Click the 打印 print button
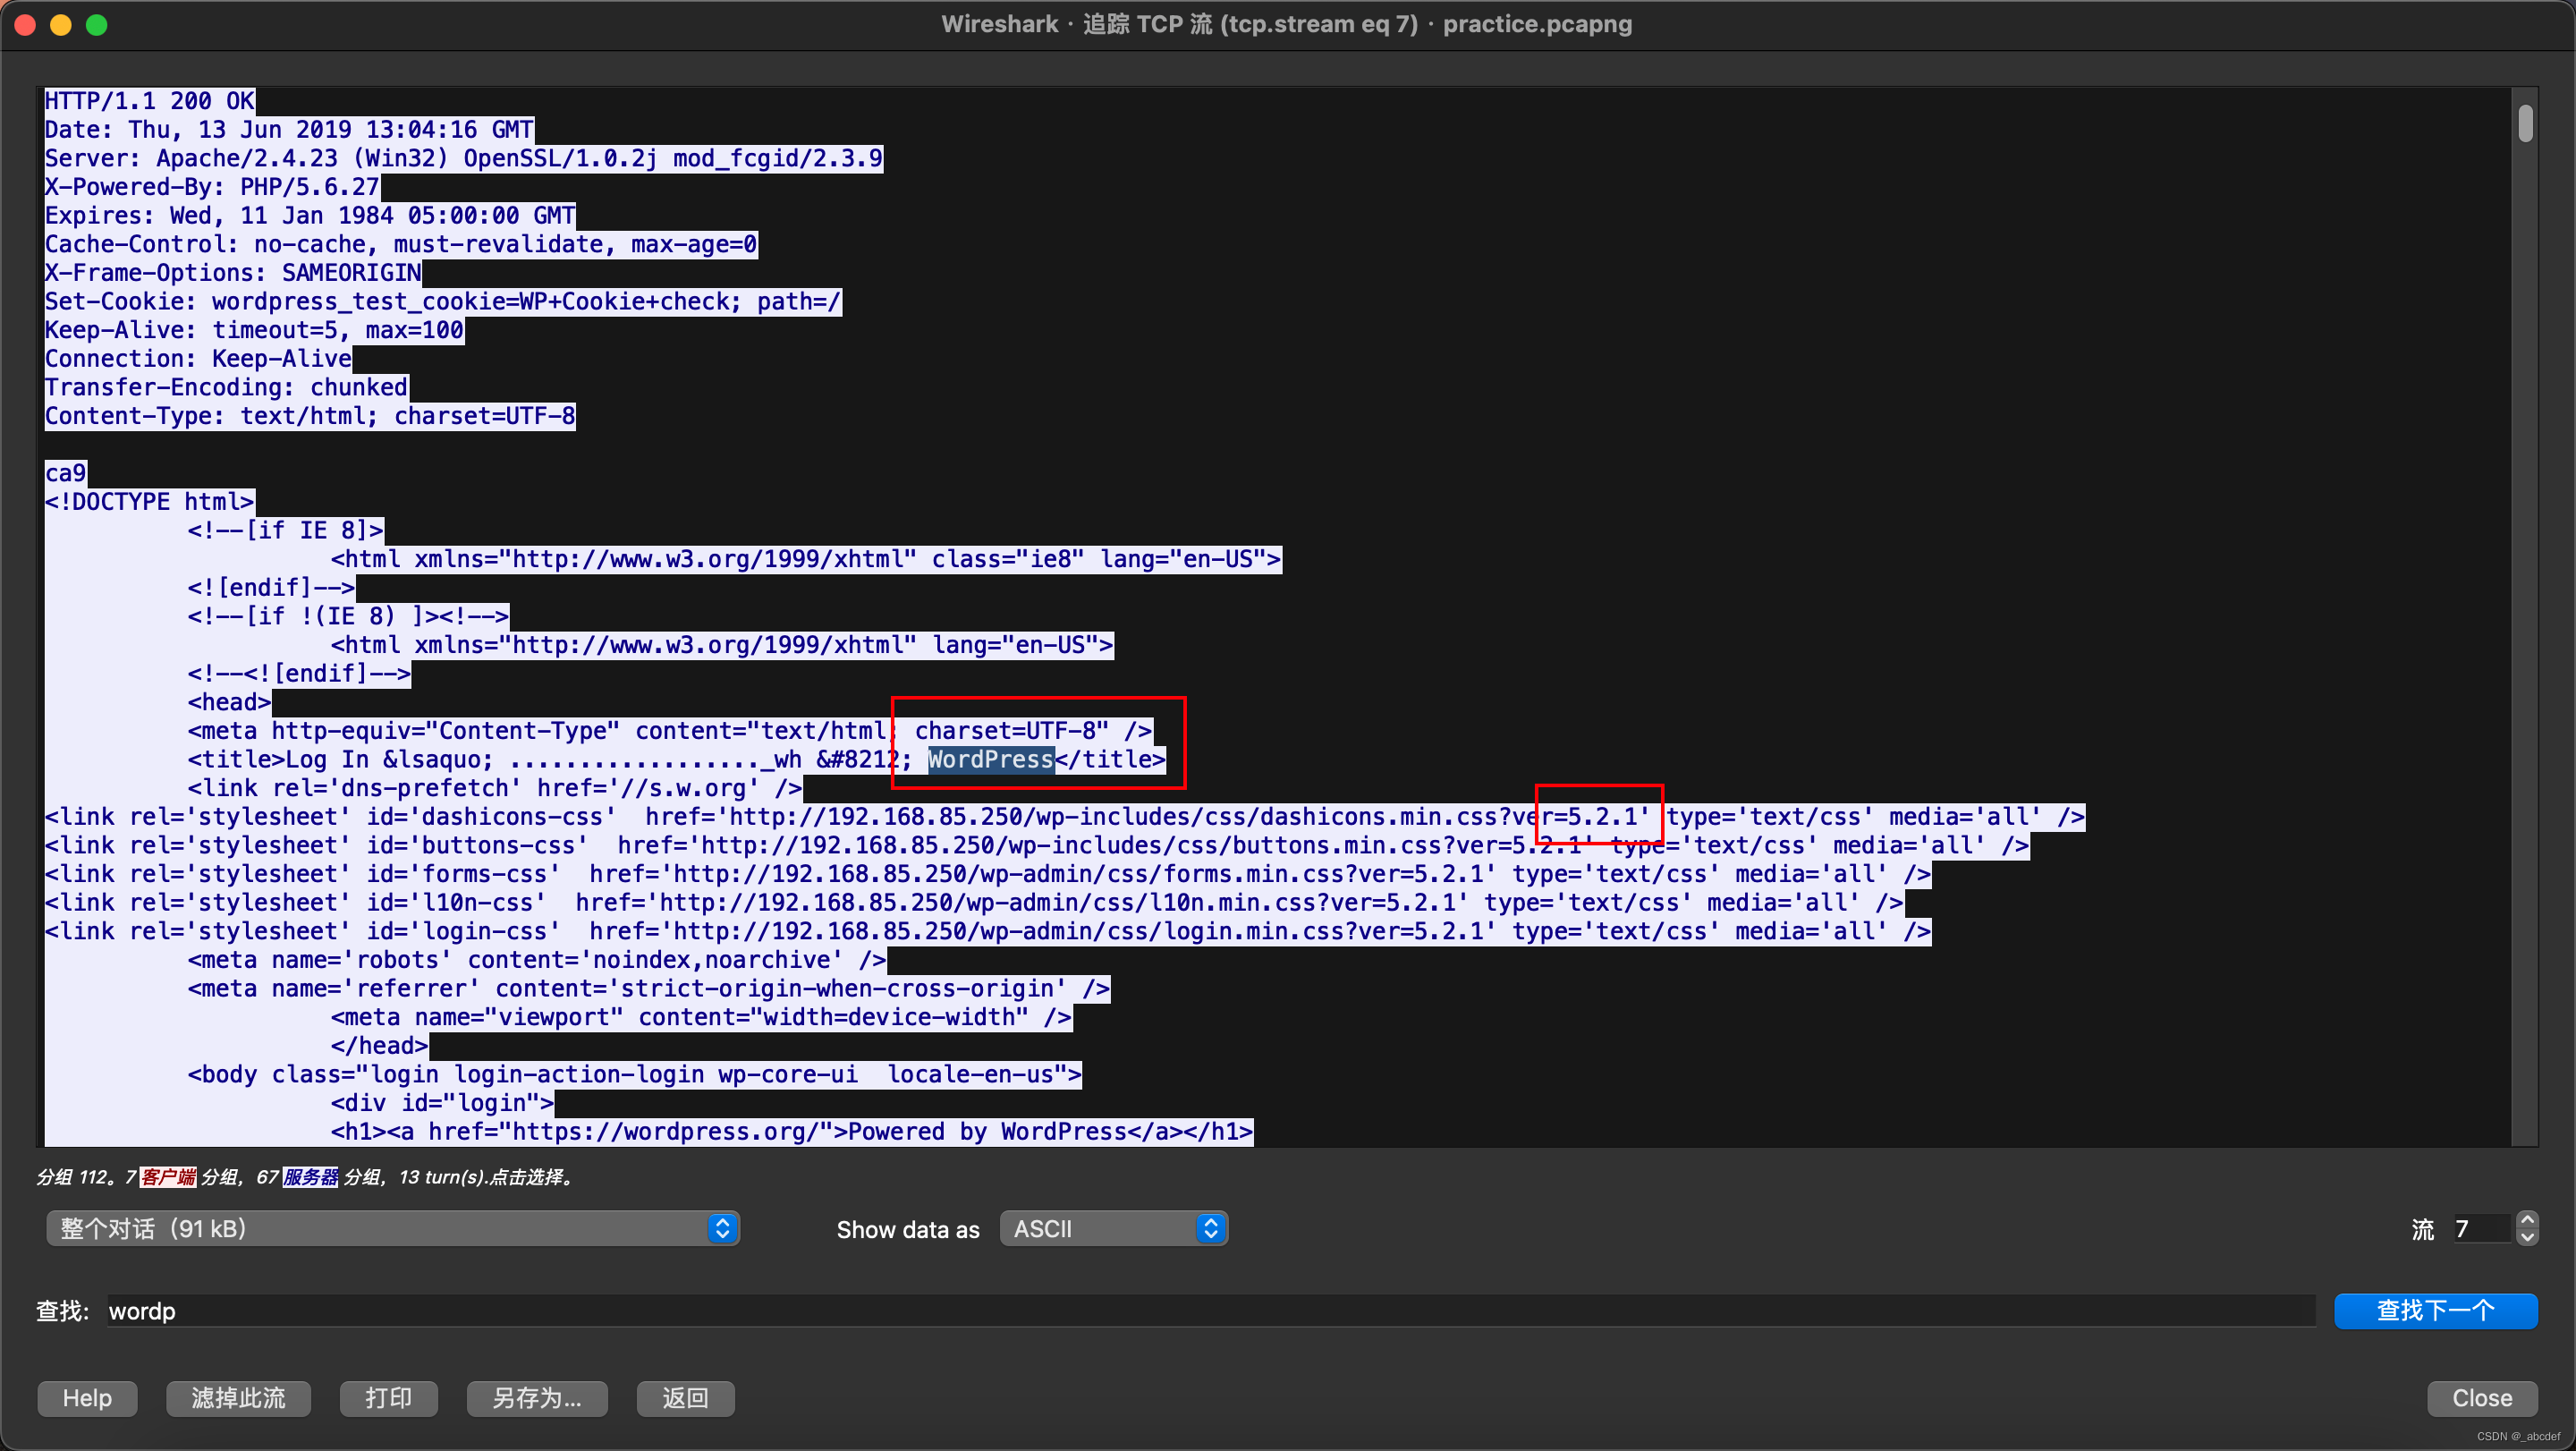The image size is (2576, 1451). [388, 1398]
